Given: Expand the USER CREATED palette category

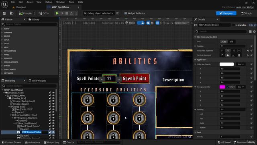Looking at the screenshot, I should [2, 69].
